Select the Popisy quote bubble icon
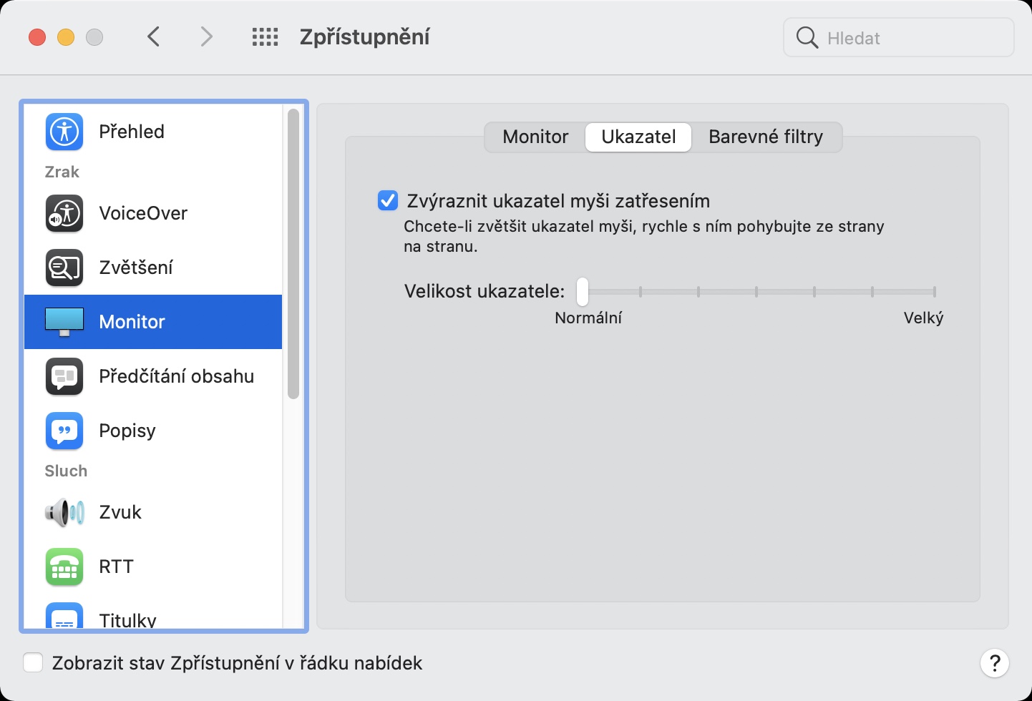The height and width of the screenshot is (701, 1032). coord(64,431)
